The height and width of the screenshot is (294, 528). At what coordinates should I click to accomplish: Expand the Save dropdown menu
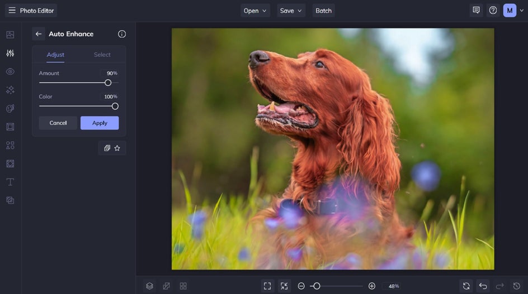click(x=291, y=11)
